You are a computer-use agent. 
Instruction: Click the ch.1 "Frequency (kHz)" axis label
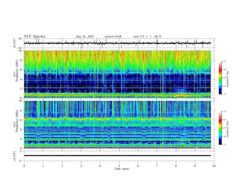coord(17,71)
